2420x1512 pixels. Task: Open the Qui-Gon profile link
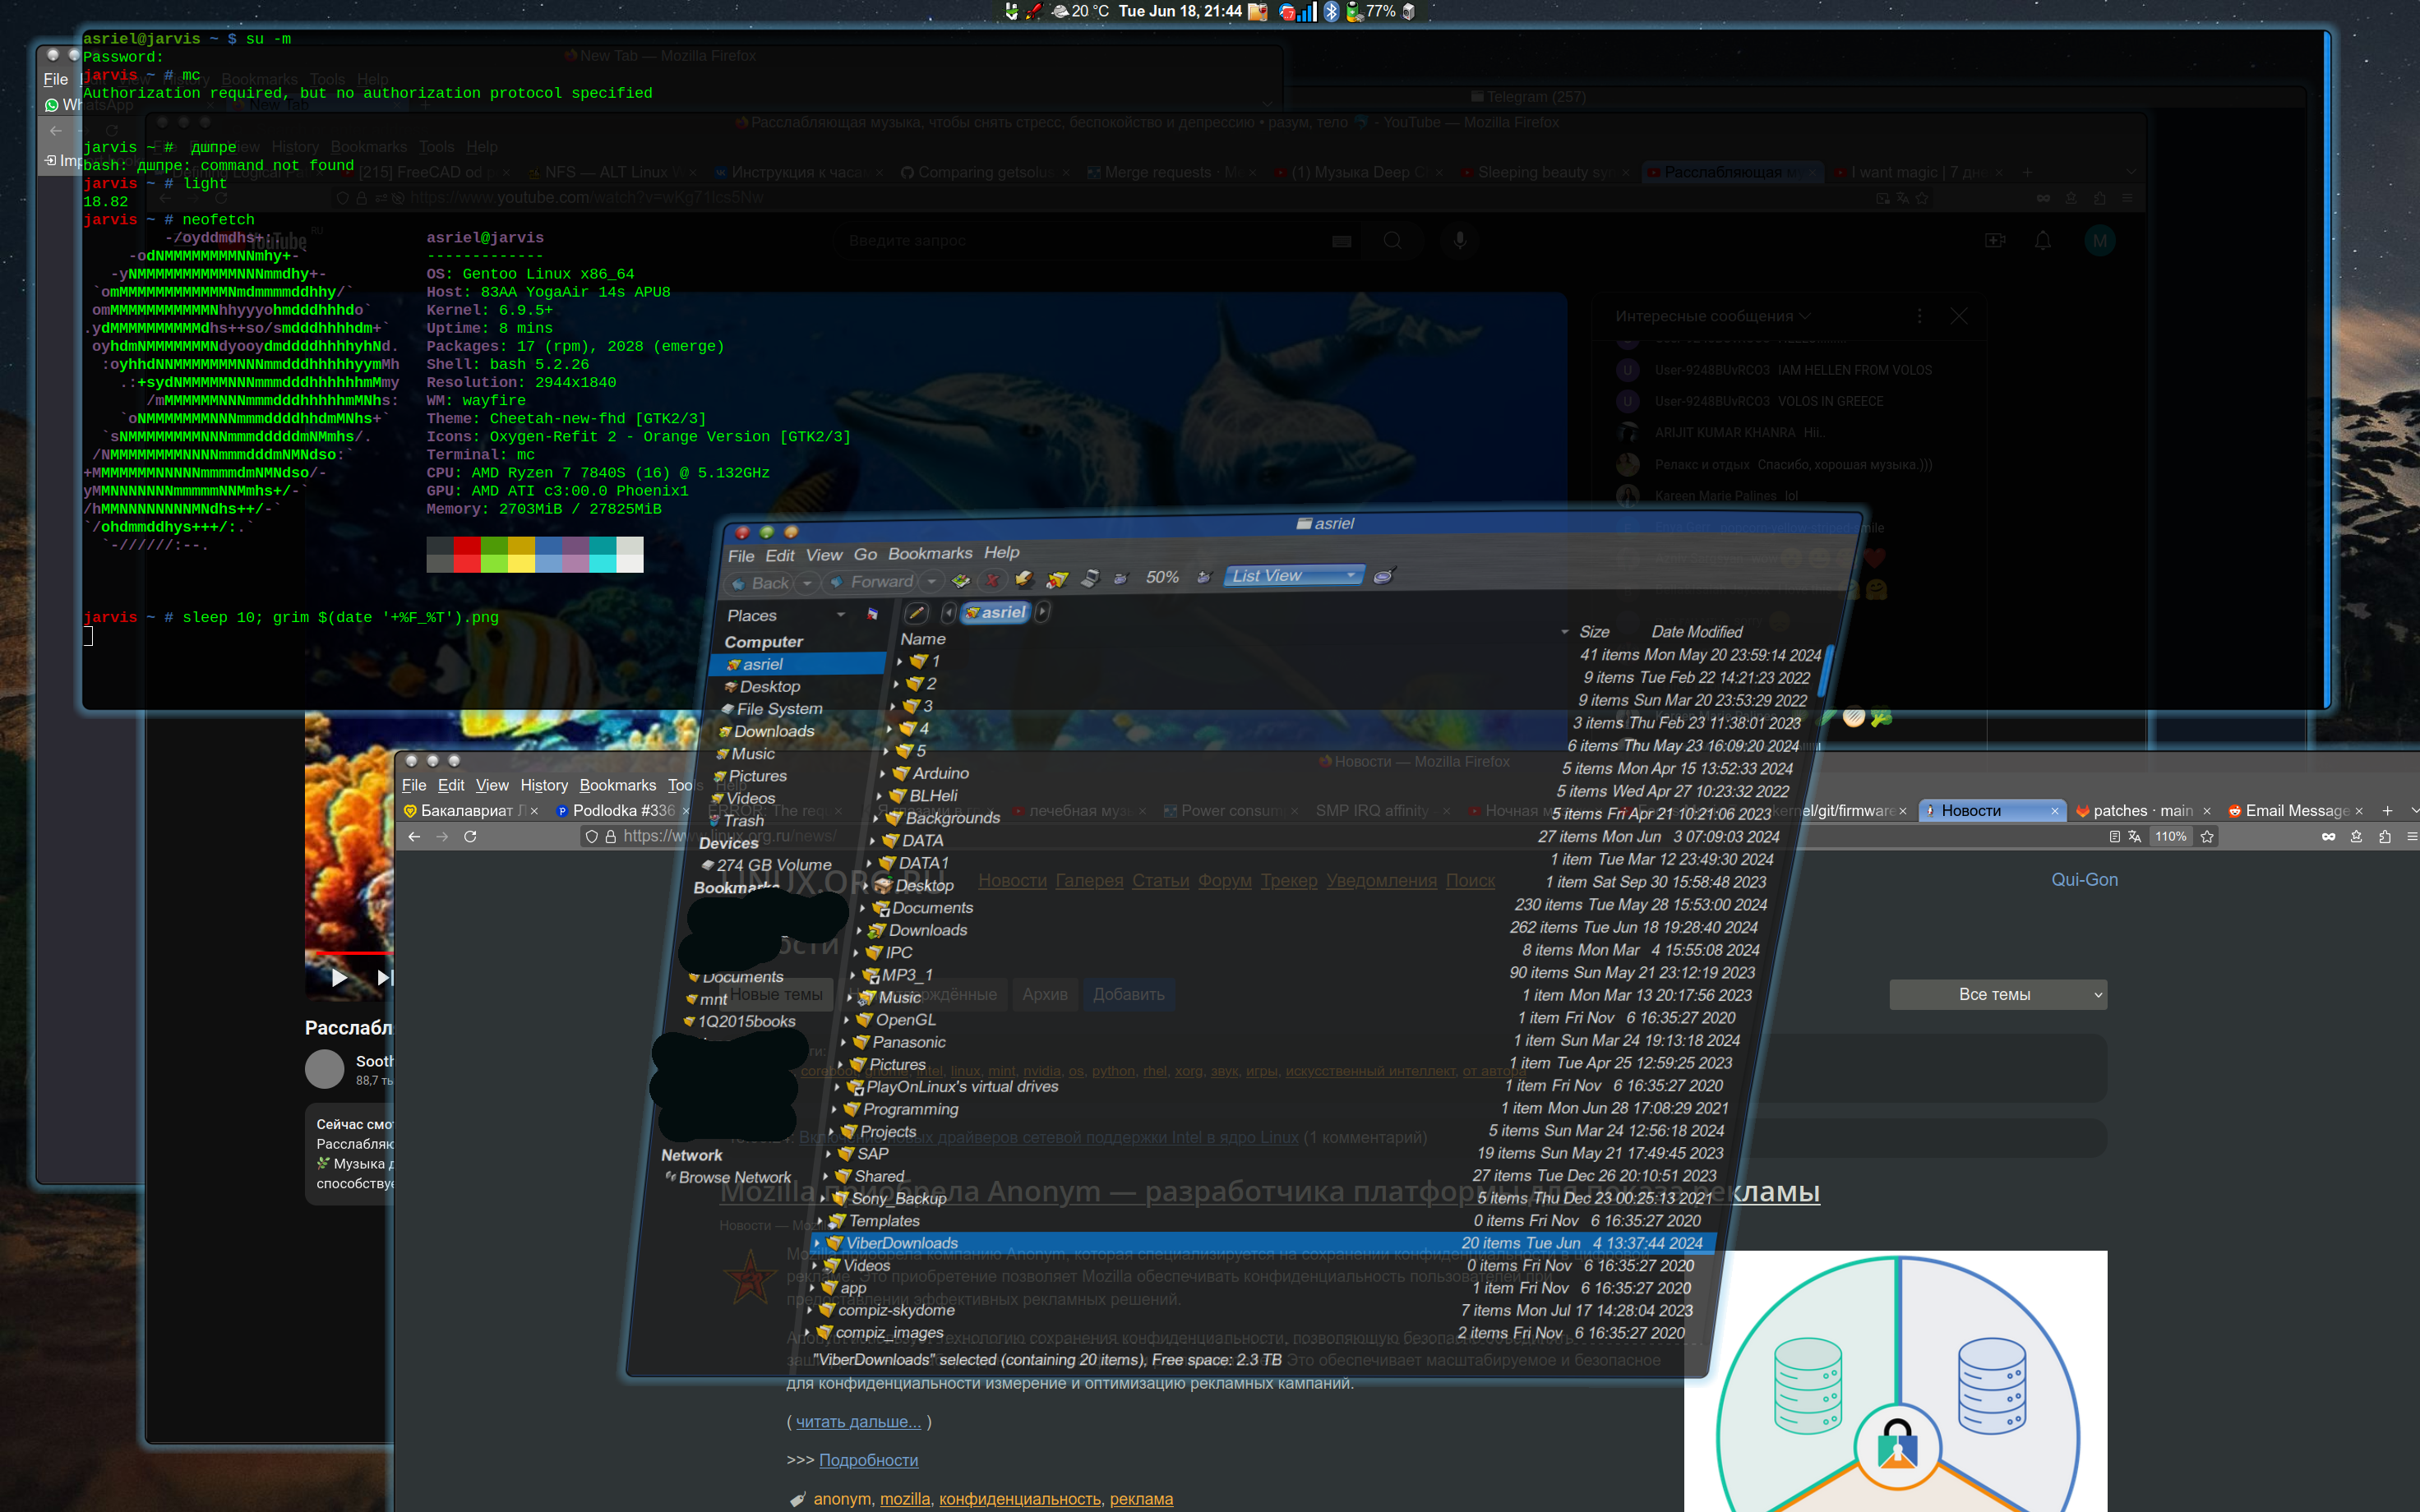click(2084, 880)
